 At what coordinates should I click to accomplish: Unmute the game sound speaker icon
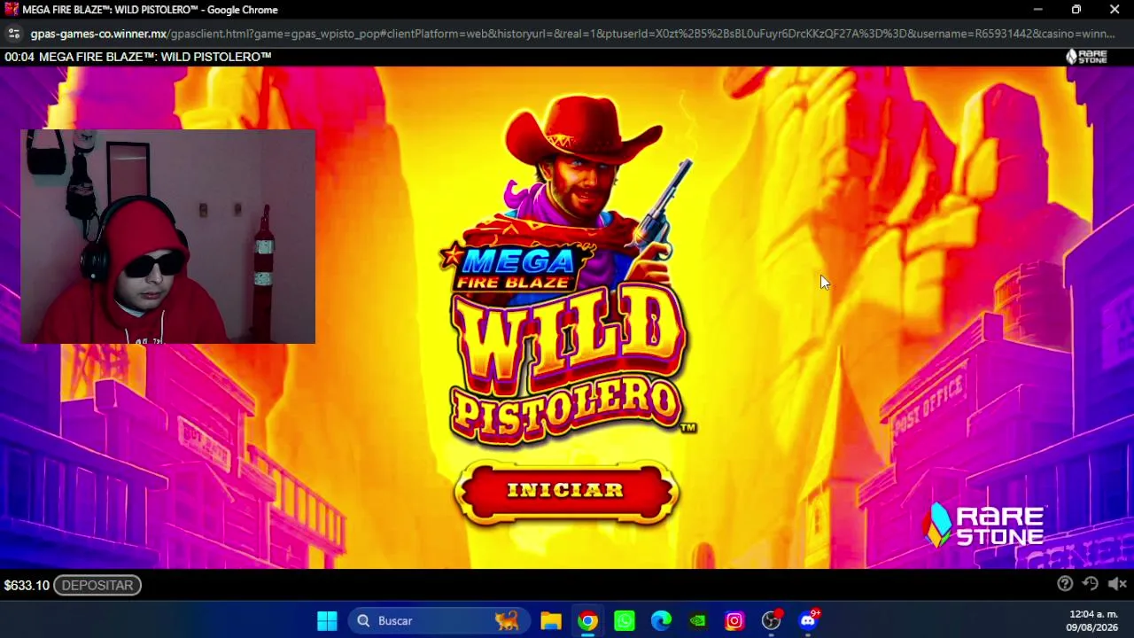(1117, 584)
